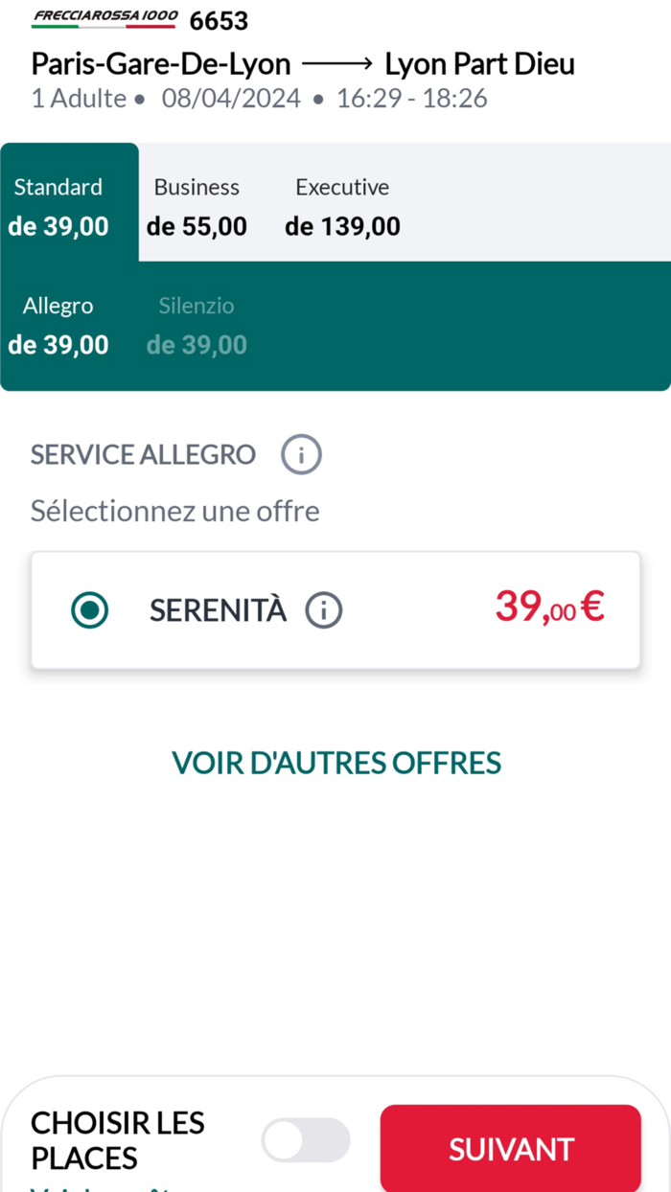Select the Serenità fare radio button

(89, 609)
